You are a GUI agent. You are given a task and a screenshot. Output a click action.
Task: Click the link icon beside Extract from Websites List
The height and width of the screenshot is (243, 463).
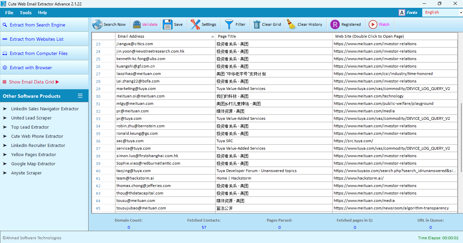[x=5, y=39]
